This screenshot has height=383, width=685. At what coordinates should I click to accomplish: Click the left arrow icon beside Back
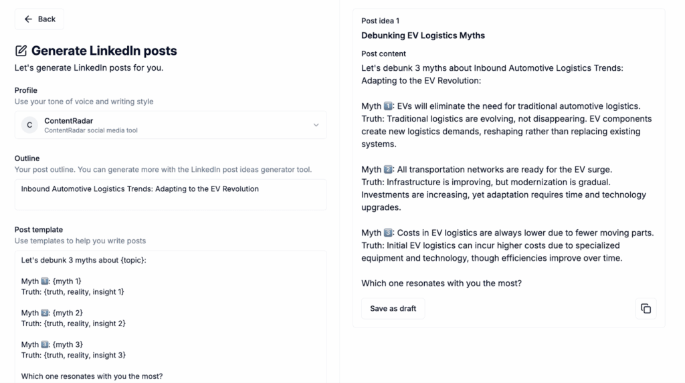click(28, 19)
